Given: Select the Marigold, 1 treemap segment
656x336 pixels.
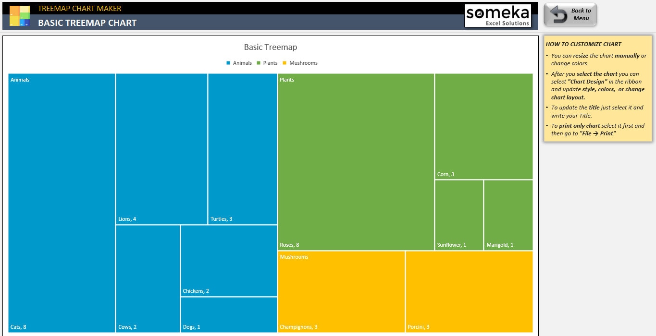Looking at the screenshot, I should click(x=508, y=214).
